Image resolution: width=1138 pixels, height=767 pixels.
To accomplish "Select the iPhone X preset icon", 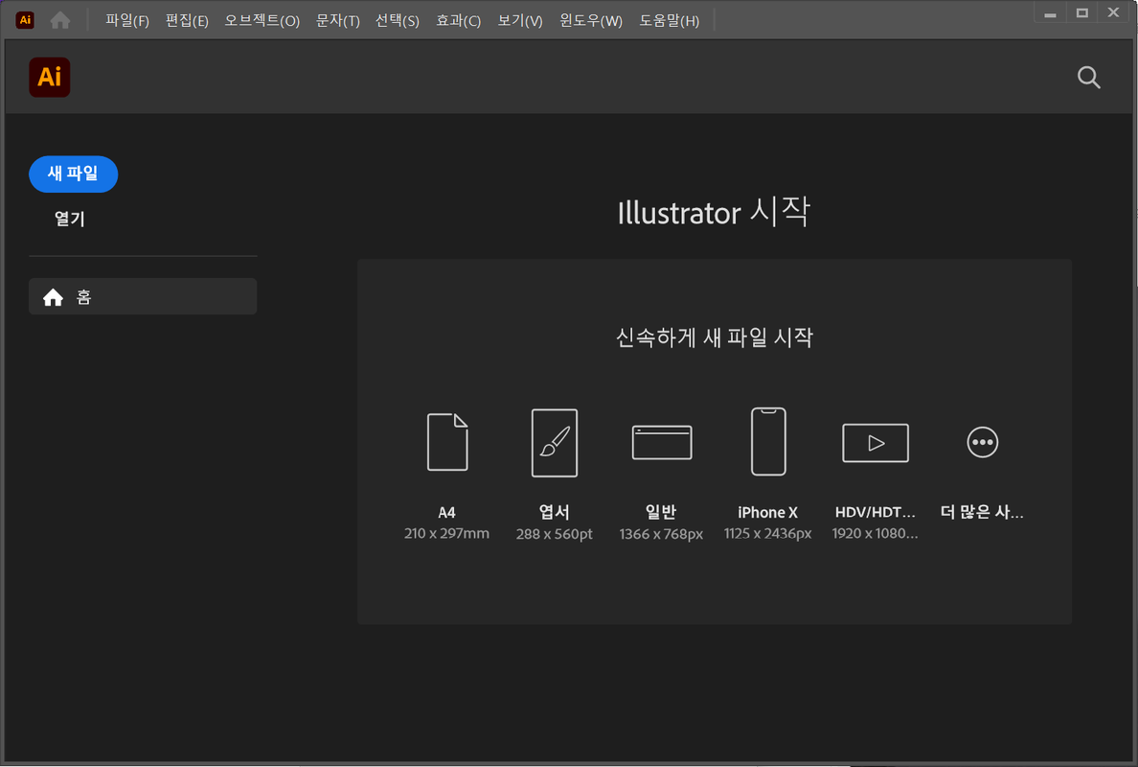I will coord(768,442).
